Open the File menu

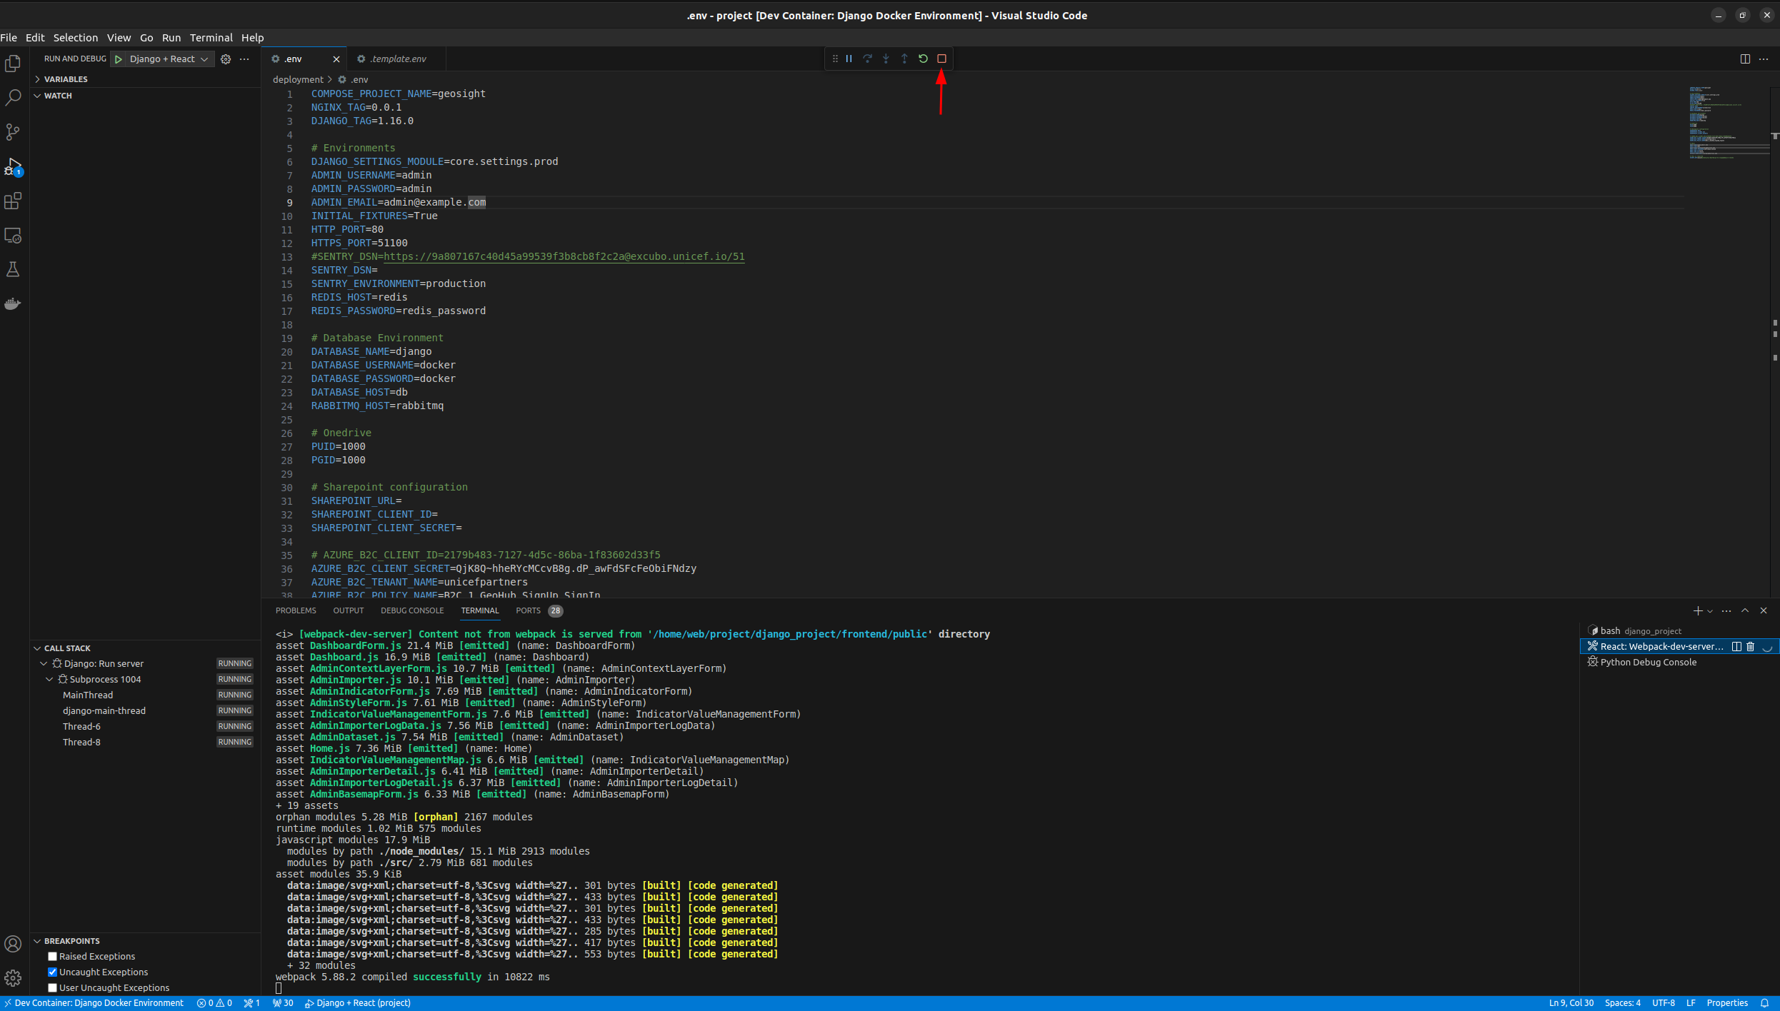9,38
